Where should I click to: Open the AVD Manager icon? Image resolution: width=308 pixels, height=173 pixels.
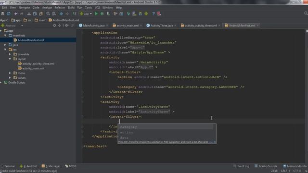click(x=134, y=14)
